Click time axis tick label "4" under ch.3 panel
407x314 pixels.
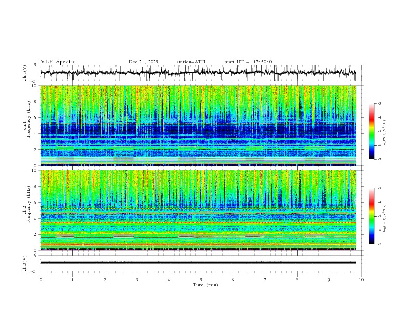point(169,280)
